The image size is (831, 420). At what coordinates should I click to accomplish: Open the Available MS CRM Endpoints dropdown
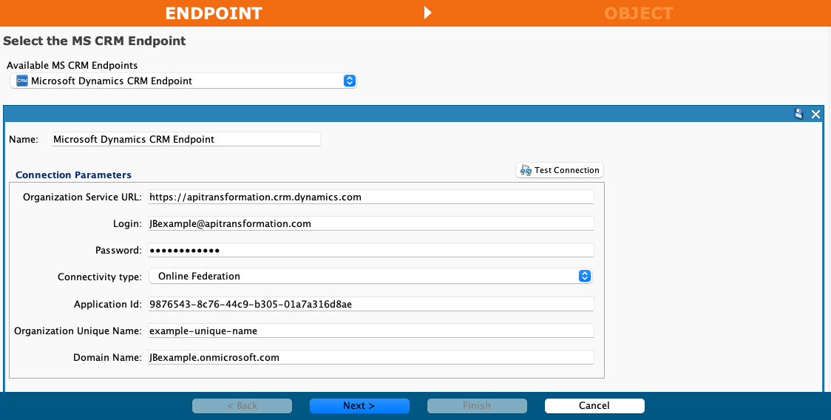point(350,81)
